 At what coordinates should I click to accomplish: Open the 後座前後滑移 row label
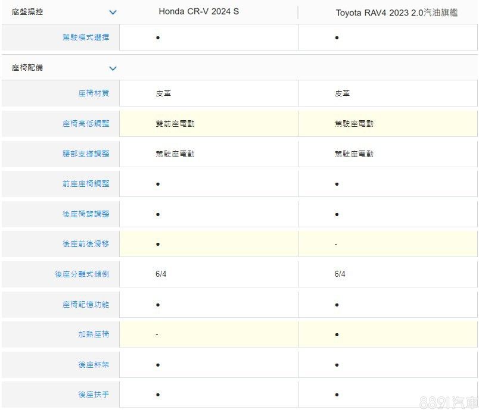point(86,244)
